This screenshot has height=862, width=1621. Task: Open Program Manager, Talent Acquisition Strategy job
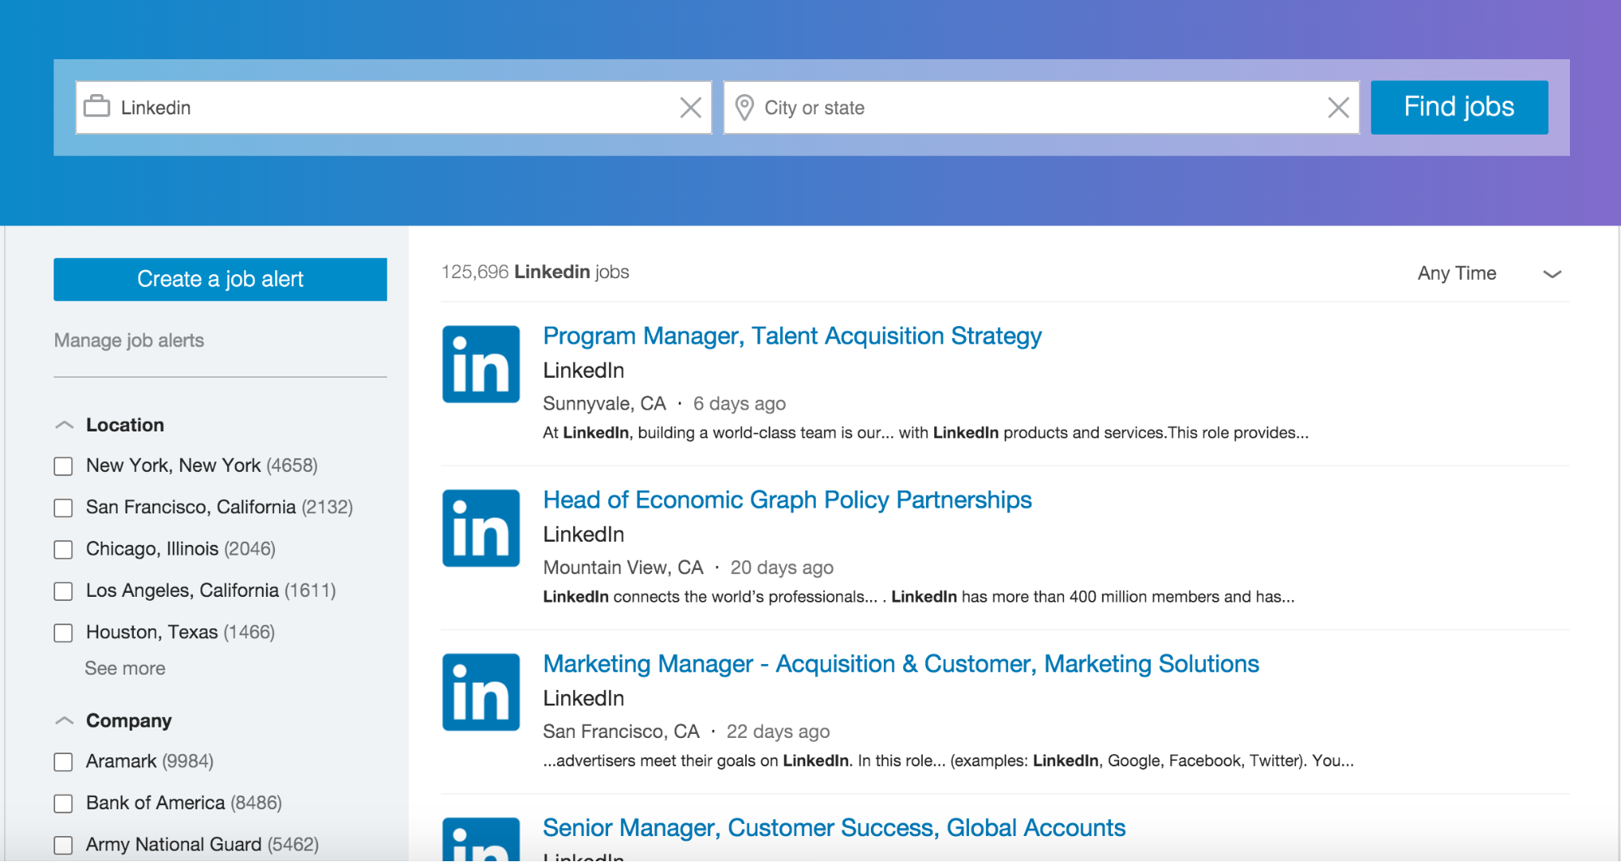(792, 336)
